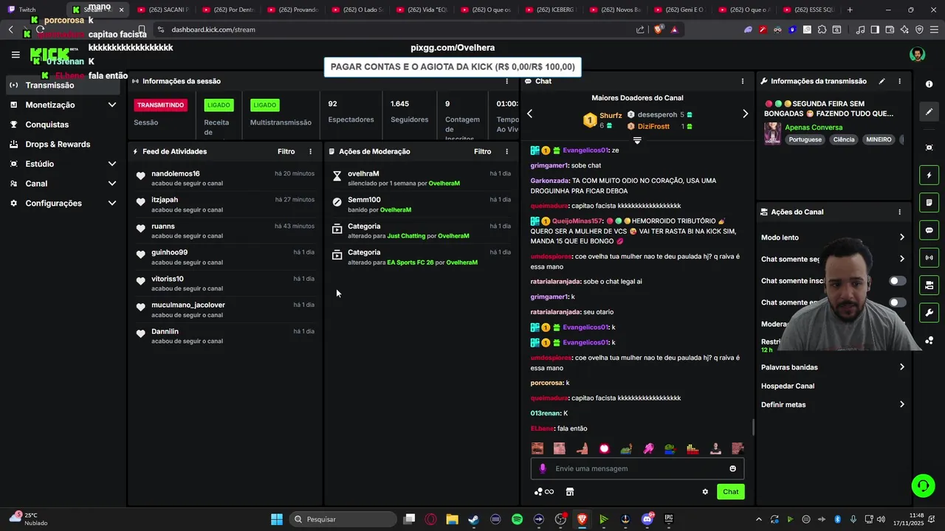Open chat settings gear icon
This screenshot has width=945, height=531.
point(705,492)
